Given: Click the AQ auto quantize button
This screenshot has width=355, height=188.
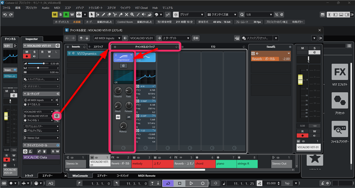Looking at the screenshot, I should click(51, 183).
